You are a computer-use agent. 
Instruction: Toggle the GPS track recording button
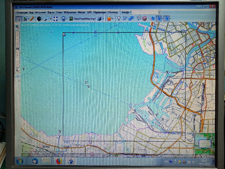pos(159,19)
